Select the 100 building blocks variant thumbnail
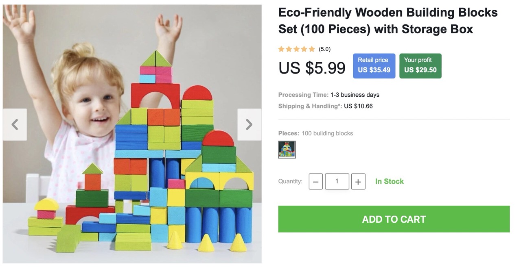The height and width of the screenshot is (267, 521). pyautogui.click(x=287, y=150)
